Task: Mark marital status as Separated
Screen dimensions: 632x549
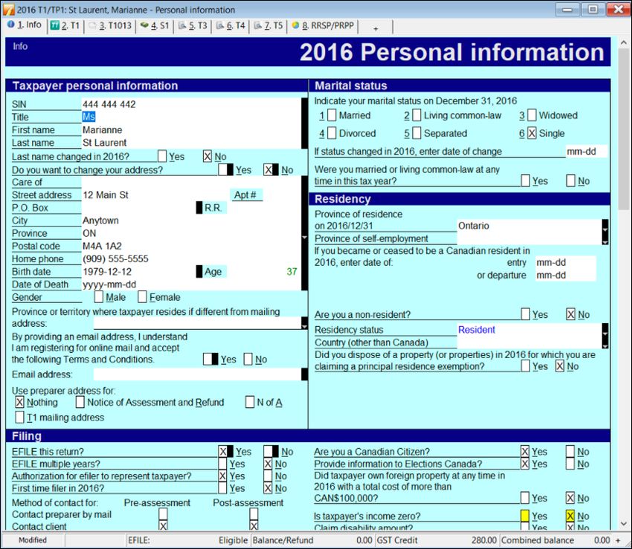Action: pos(417,133)
